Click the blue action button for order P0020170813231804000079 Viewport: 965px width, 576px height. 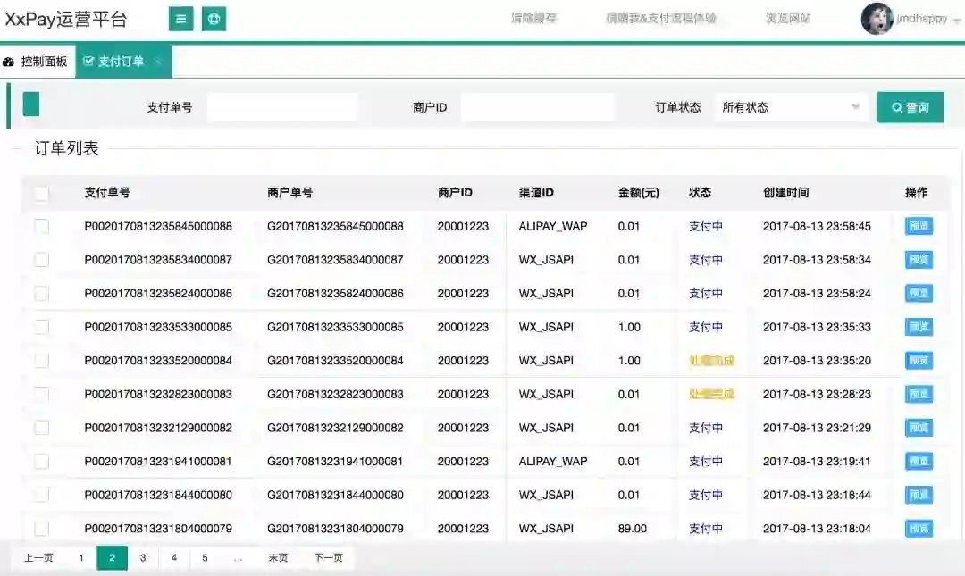tap(919, 529)
